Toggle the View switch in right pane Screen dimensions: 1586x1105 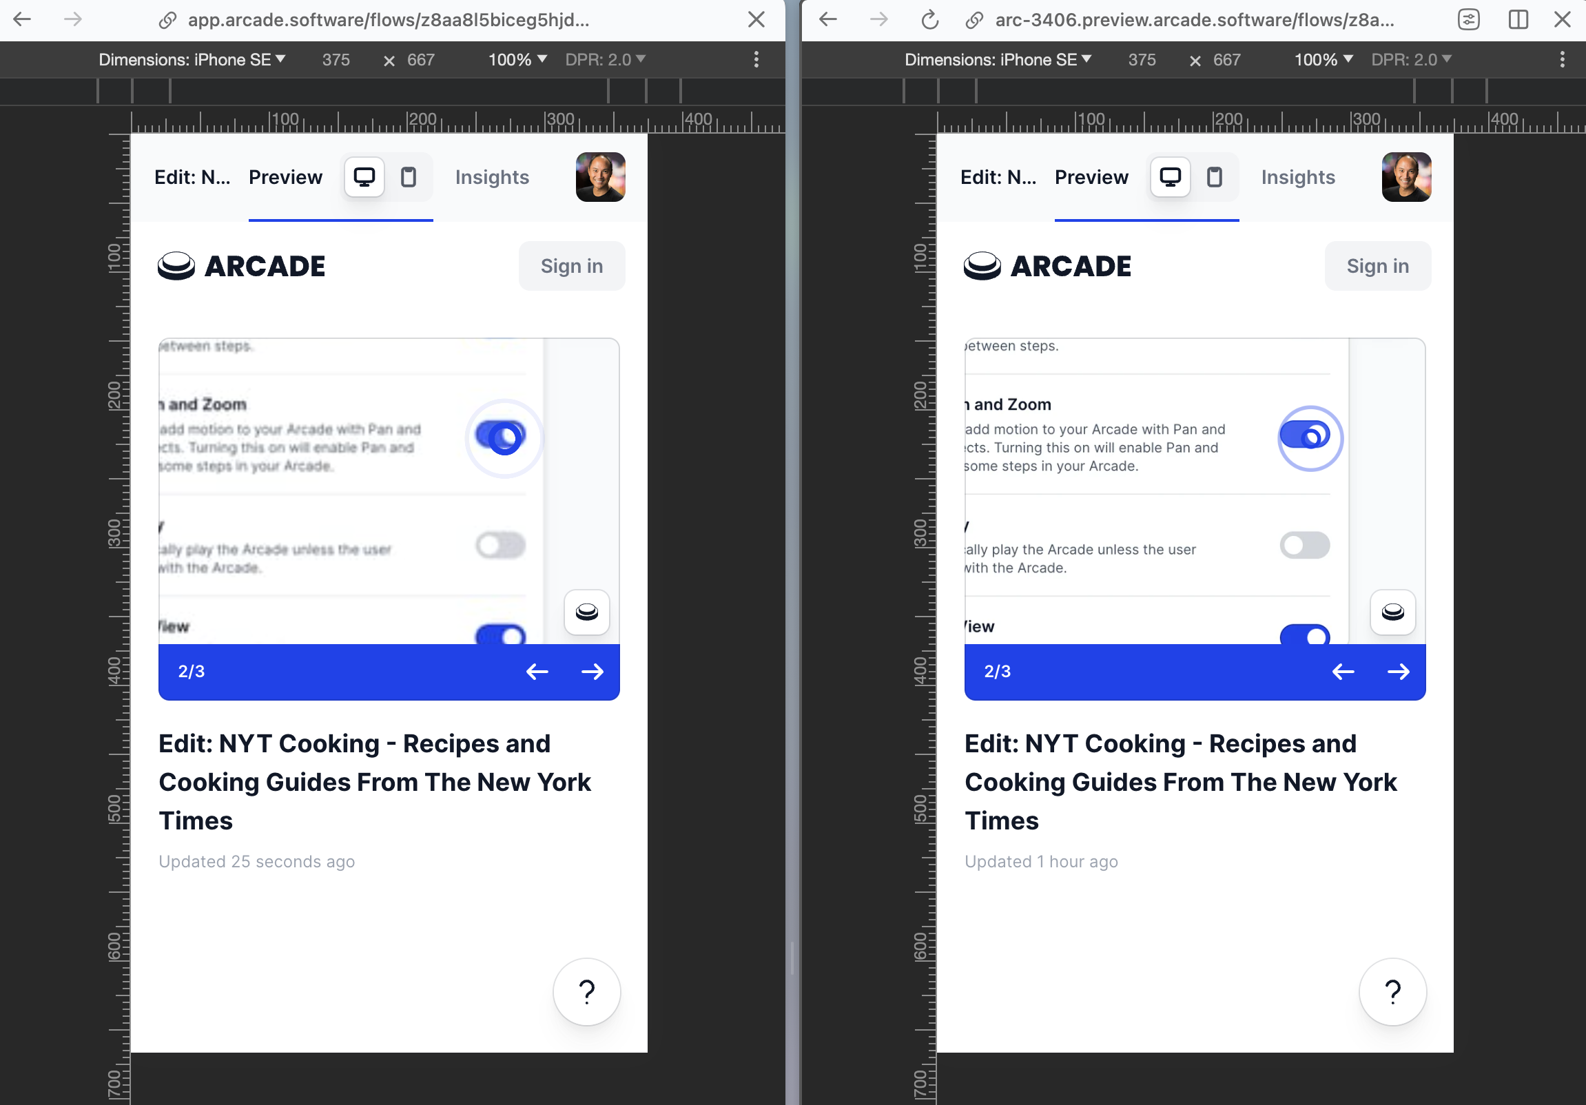point(1305,634)
